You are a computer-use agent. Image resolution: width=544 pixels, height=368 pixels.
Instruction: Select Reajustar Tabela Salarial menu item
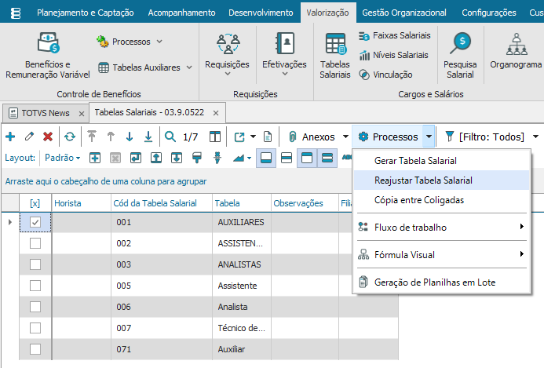(x=423, y=180)
